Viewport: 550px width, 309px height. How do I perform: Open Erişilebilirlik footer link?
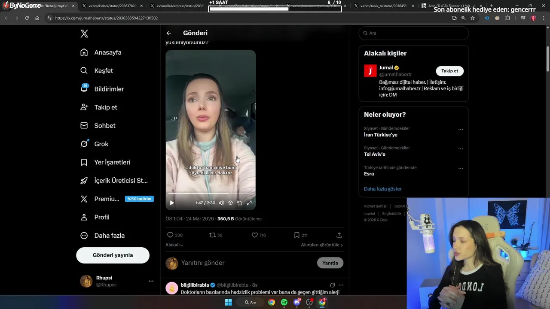[x=392, y=214]
